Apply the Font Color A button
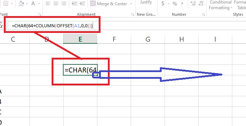 click(33, 3)
